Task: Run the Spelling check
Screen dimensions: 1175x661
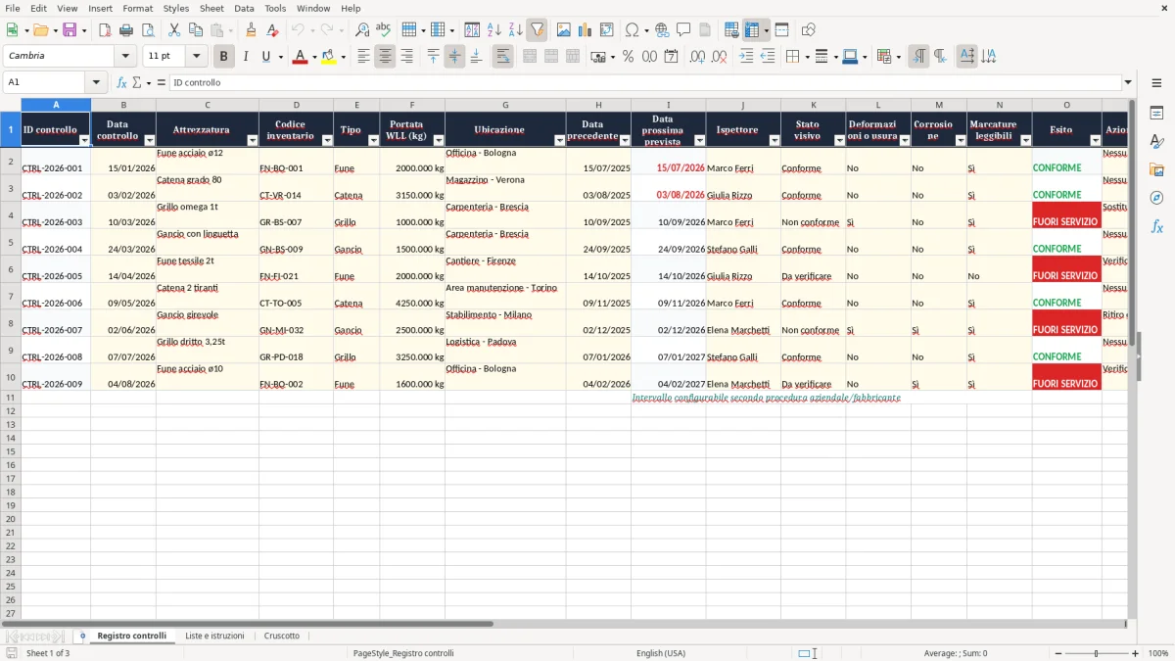Action: pyautogui.click(x=384, y=30)
